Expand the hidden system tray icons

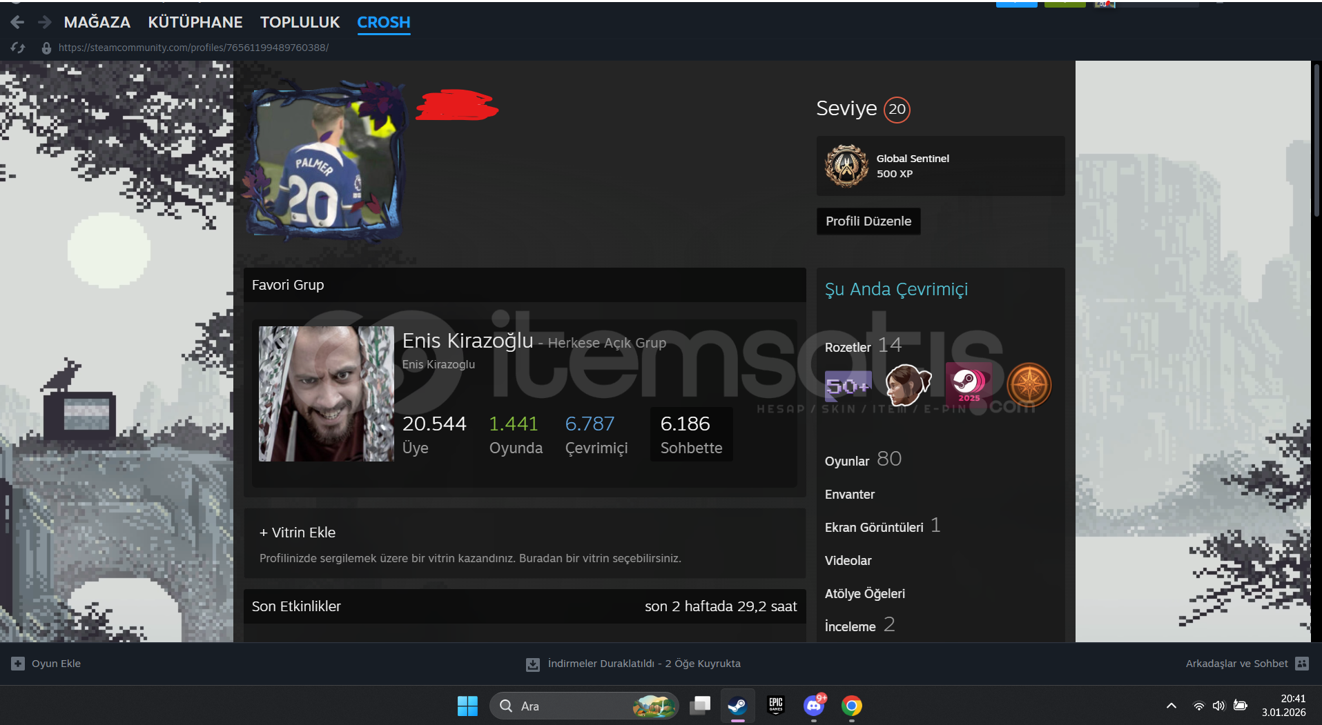(x=1172, y=706)
